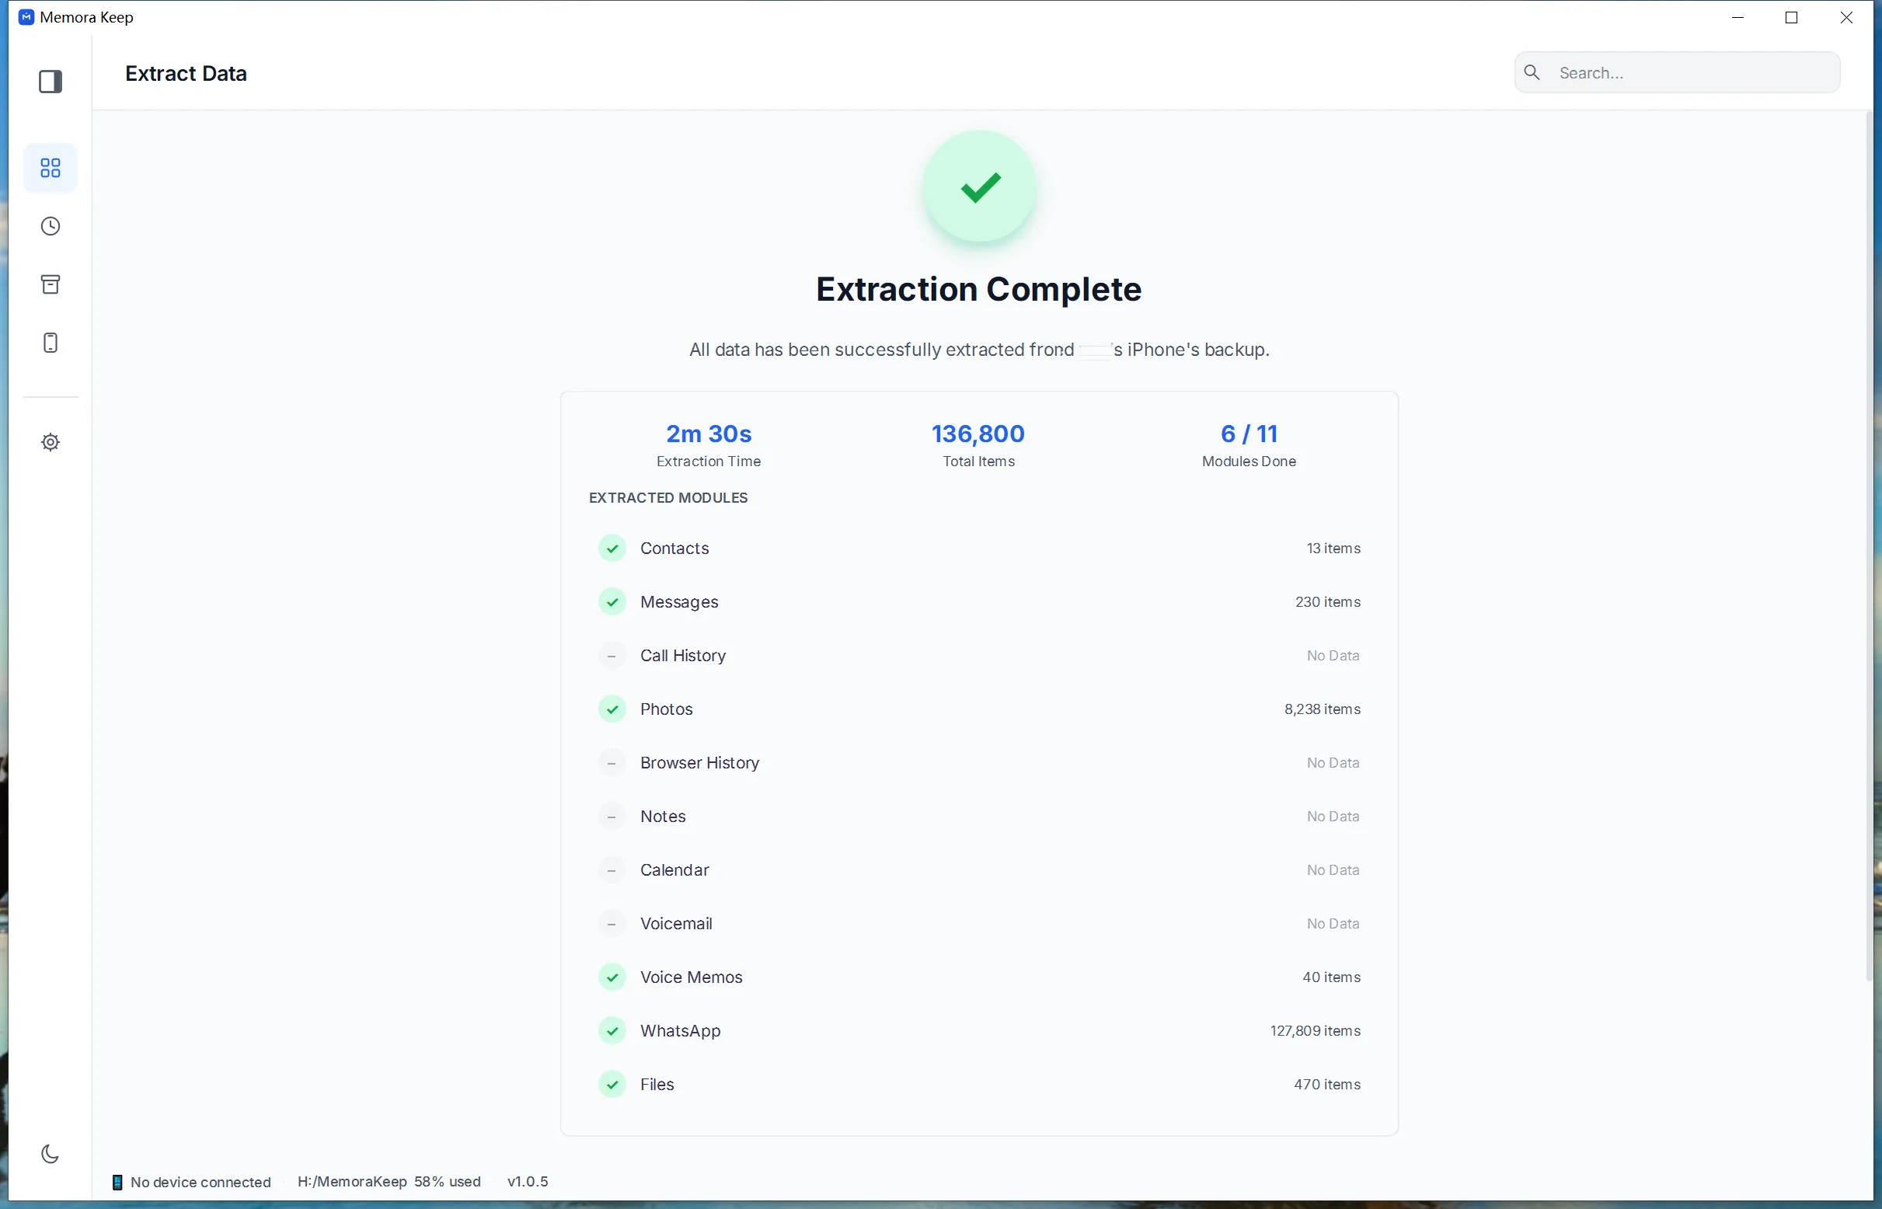Click the v1.0.5 version label
The height and width of the screenshot is (1209, 1882).
tap(528, 1182)
